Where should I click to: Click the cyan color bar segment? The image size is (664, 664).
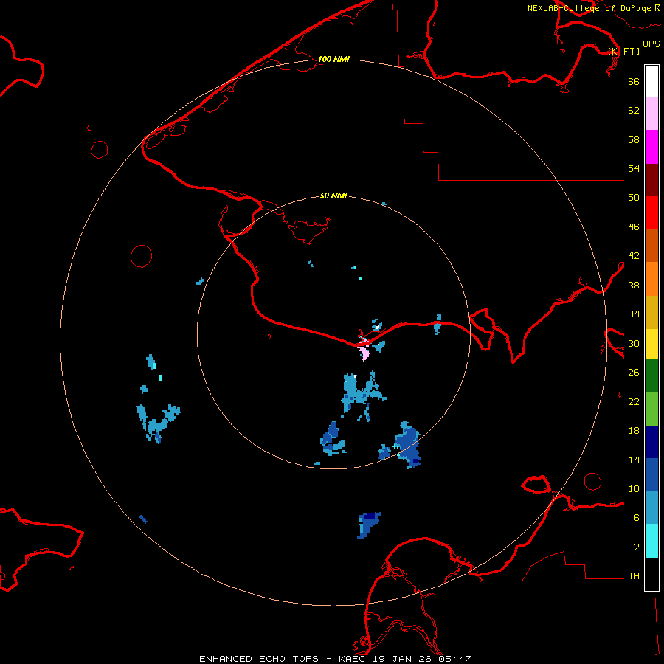(x=651, y=541)
